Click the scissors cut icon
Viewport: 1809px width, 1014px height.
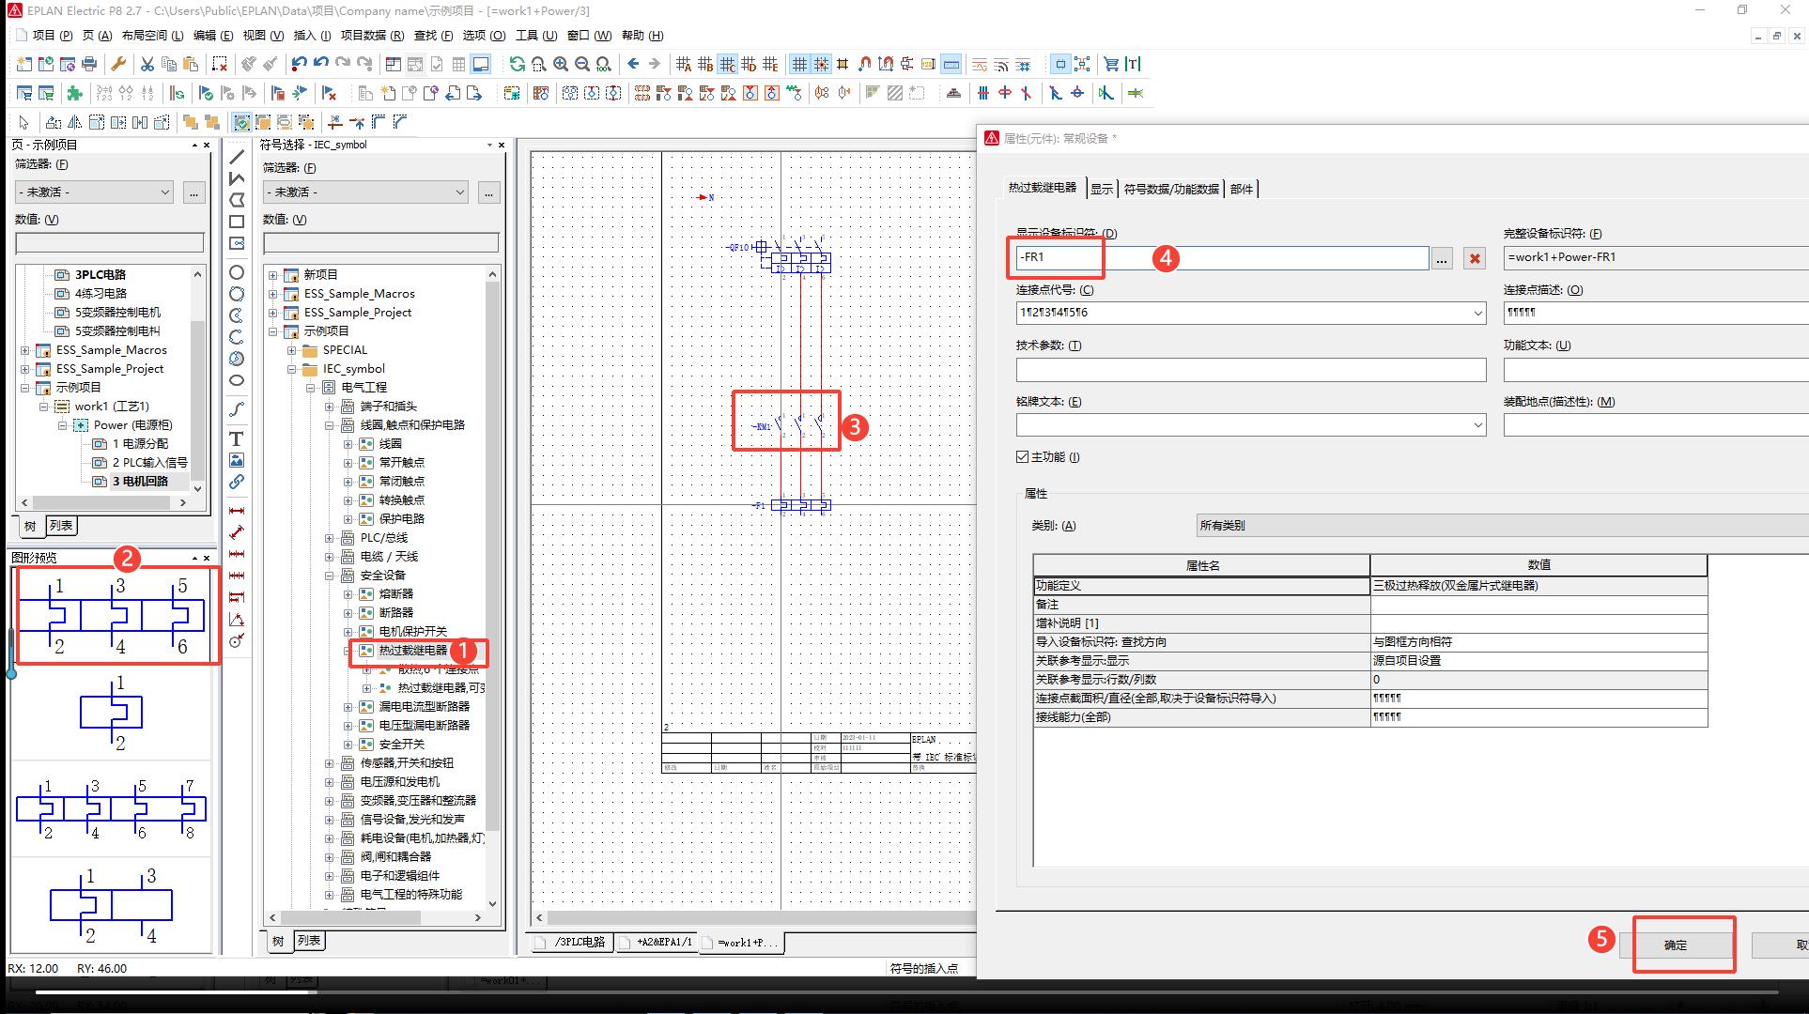click(x=147, y=64)
